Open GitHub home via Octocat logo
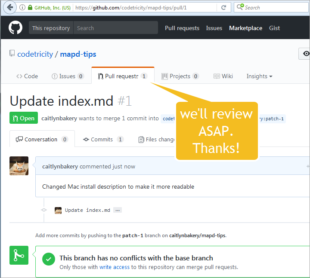The width and height of the screenshot is (310, 278). click(x=15, y=27)
